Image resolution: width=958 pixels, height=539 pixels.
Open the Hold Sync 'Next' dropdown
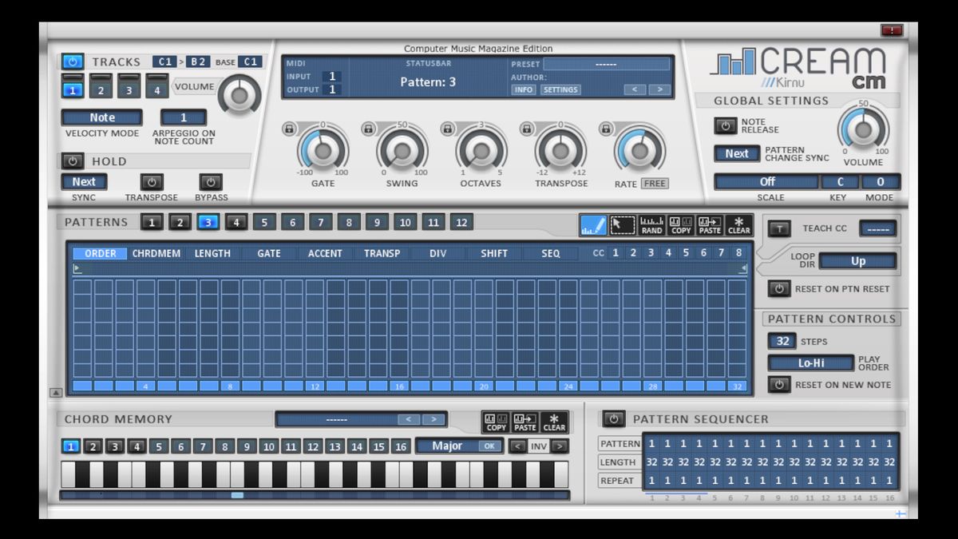pos(84,182)
